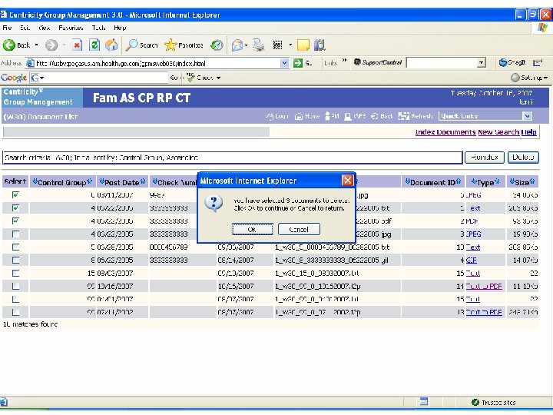Click the PM icon in Centricity toolbar
This screenshot has width=553, height=415.
tap(328, 116)
